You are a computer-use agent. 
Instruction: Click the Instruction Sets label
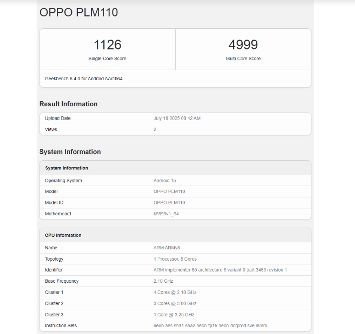click(61, 326)
